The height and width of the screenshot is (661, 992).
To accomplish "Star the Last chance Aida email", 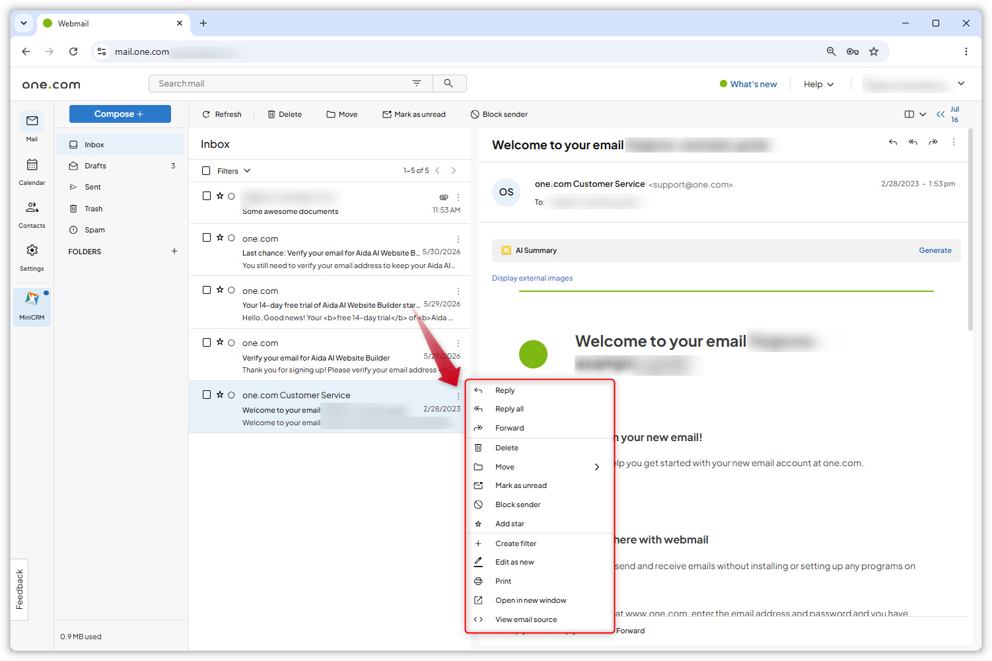I will pos(220,237).
